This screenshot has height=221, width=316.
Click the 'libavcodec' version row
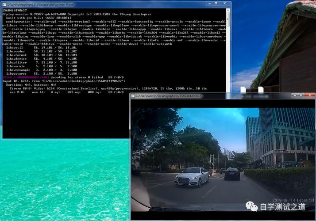click(41, 51)
